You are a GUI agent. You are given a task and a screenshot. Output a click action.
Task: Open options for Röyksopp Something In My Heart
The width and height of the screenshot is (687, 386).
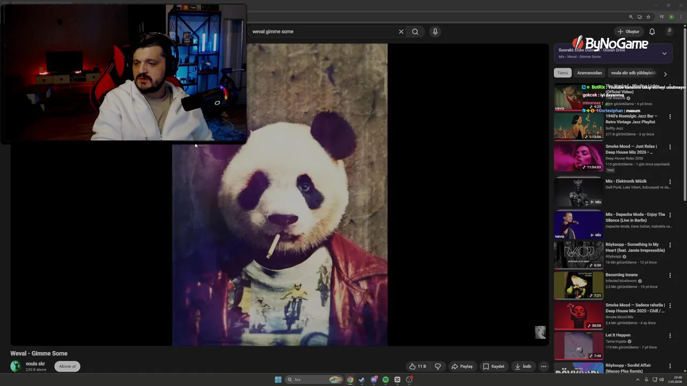[x=670, y=245]
